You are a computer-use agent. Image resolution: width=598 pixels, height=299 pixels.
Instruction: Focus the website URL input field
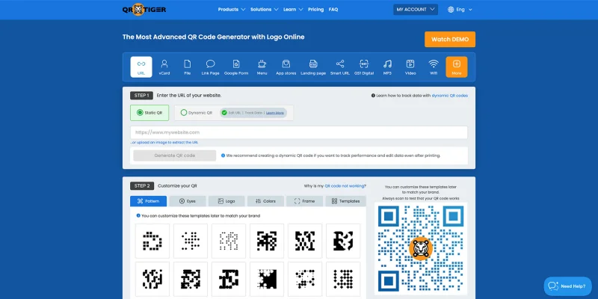(299, 132)
